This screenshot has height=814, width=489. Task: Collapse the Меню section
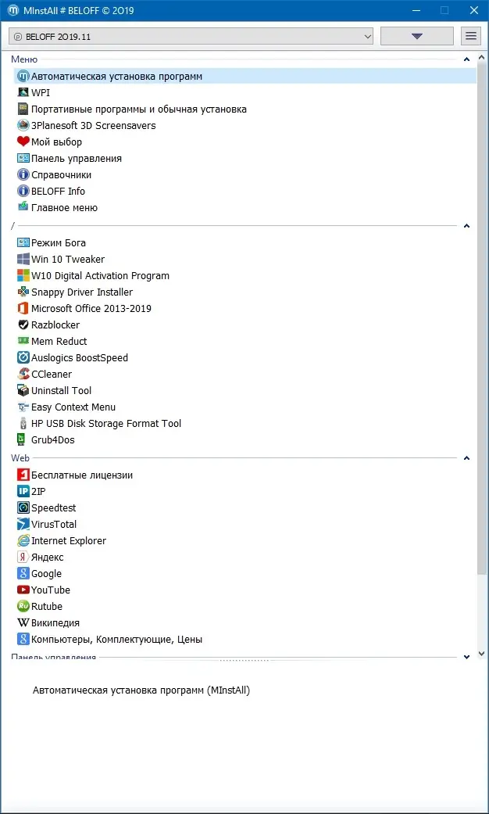[466, 59]
